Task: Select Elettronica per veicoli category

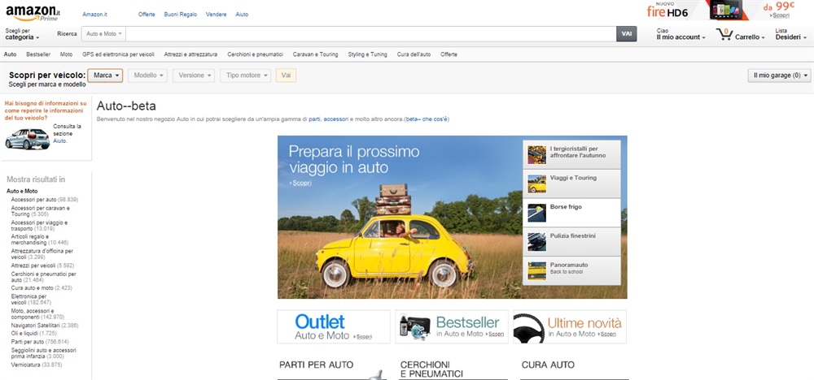Action: (31, 300)
